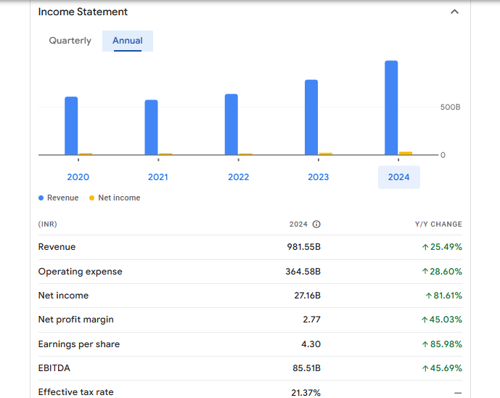The width and height of the screenshot is (500, 398).
Task: Click the Net income table row label
Action: 63,296
